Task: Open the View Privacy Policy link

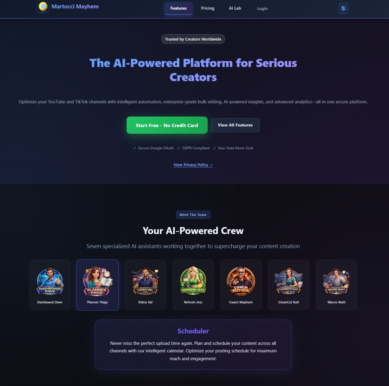Action: pyautogui.click(x=193, y=165)
